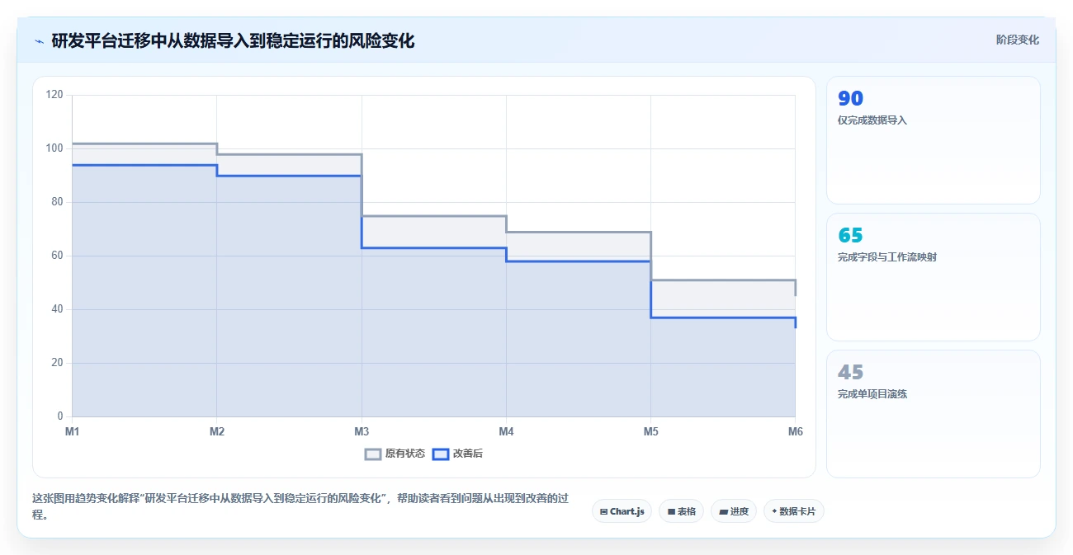
Task: Open the 90 仅完成数据导入 card
Action: (x=934, y=140)
